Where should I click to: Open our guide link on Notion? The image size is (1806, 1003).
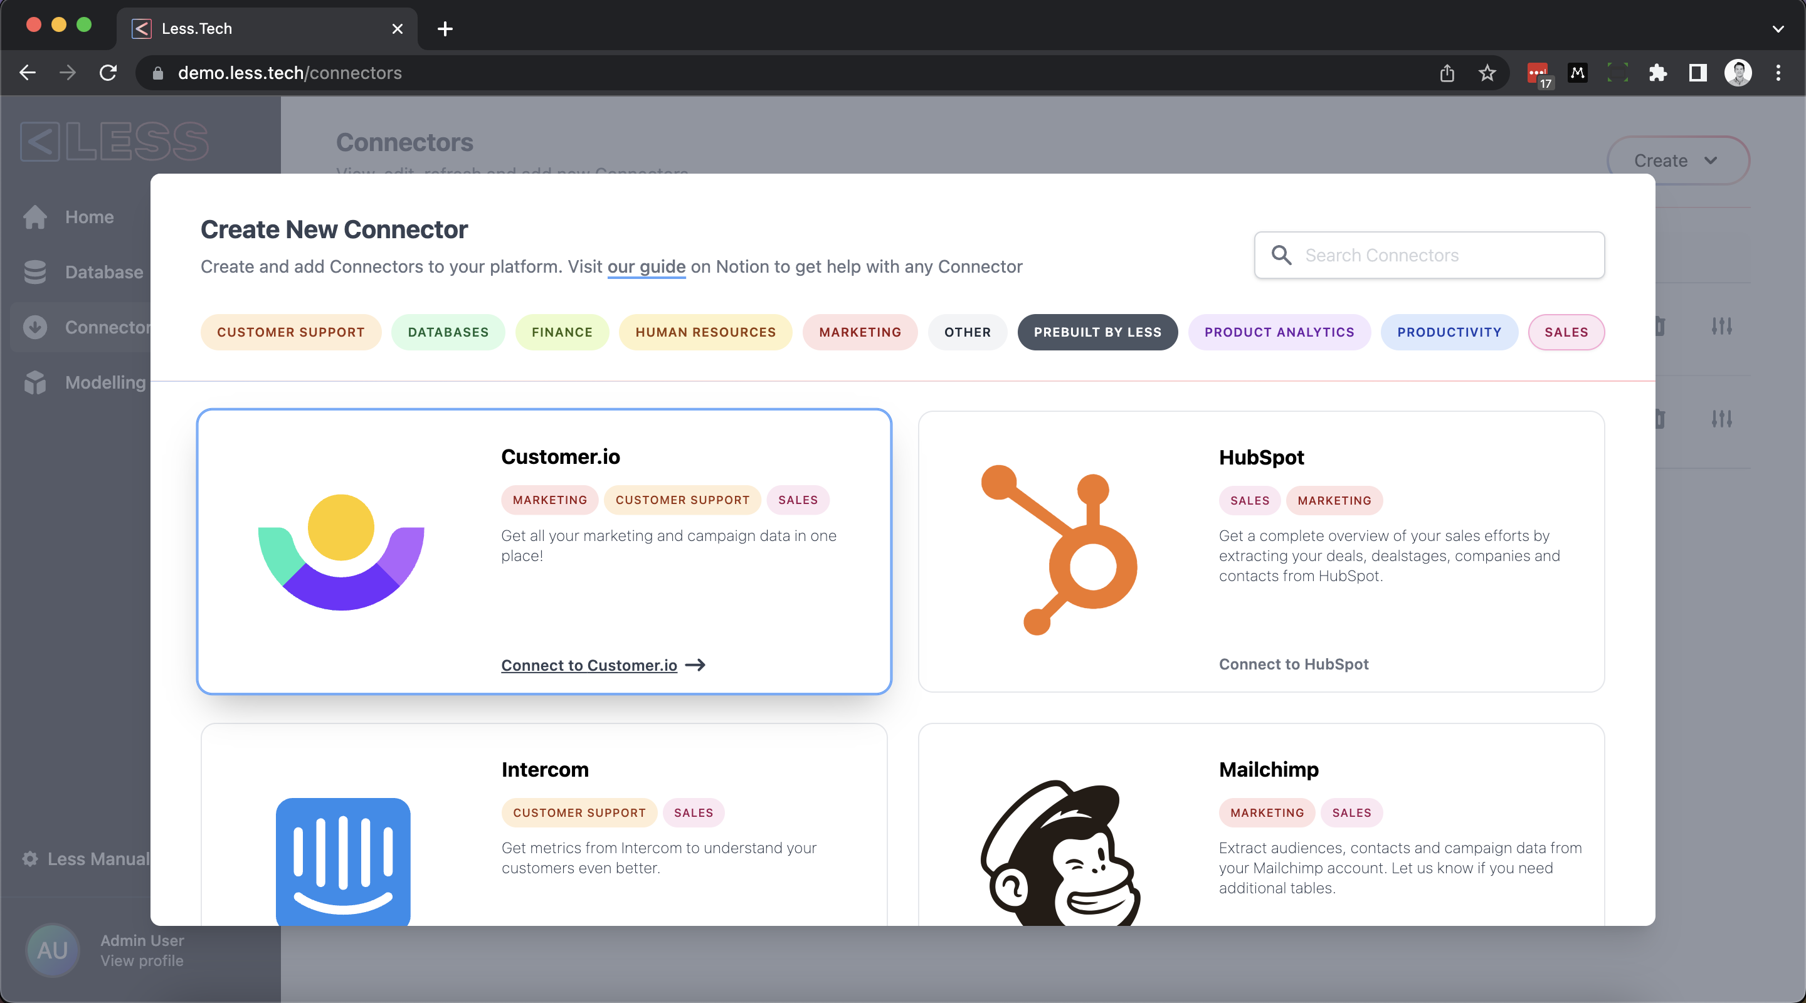point(646,266)
